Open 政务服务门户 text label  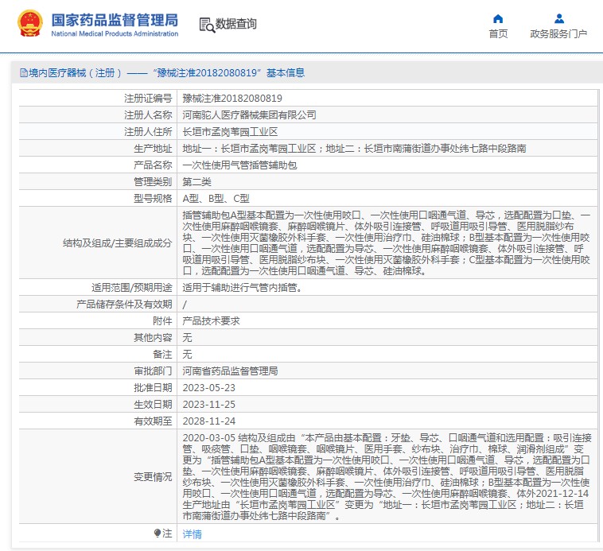click(558, 34)
